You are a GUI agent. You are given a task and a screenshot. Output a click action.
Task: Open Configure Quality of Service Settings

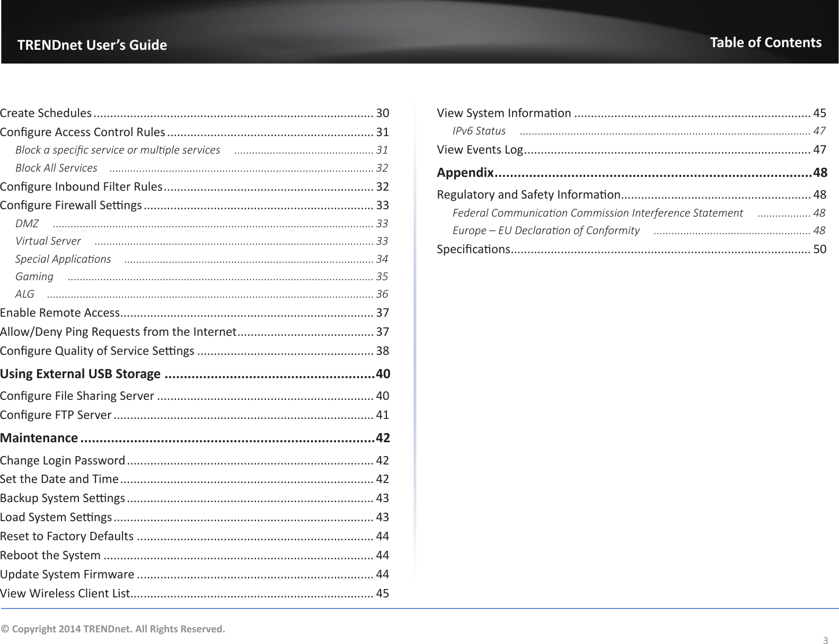click(x=195, y=351)
